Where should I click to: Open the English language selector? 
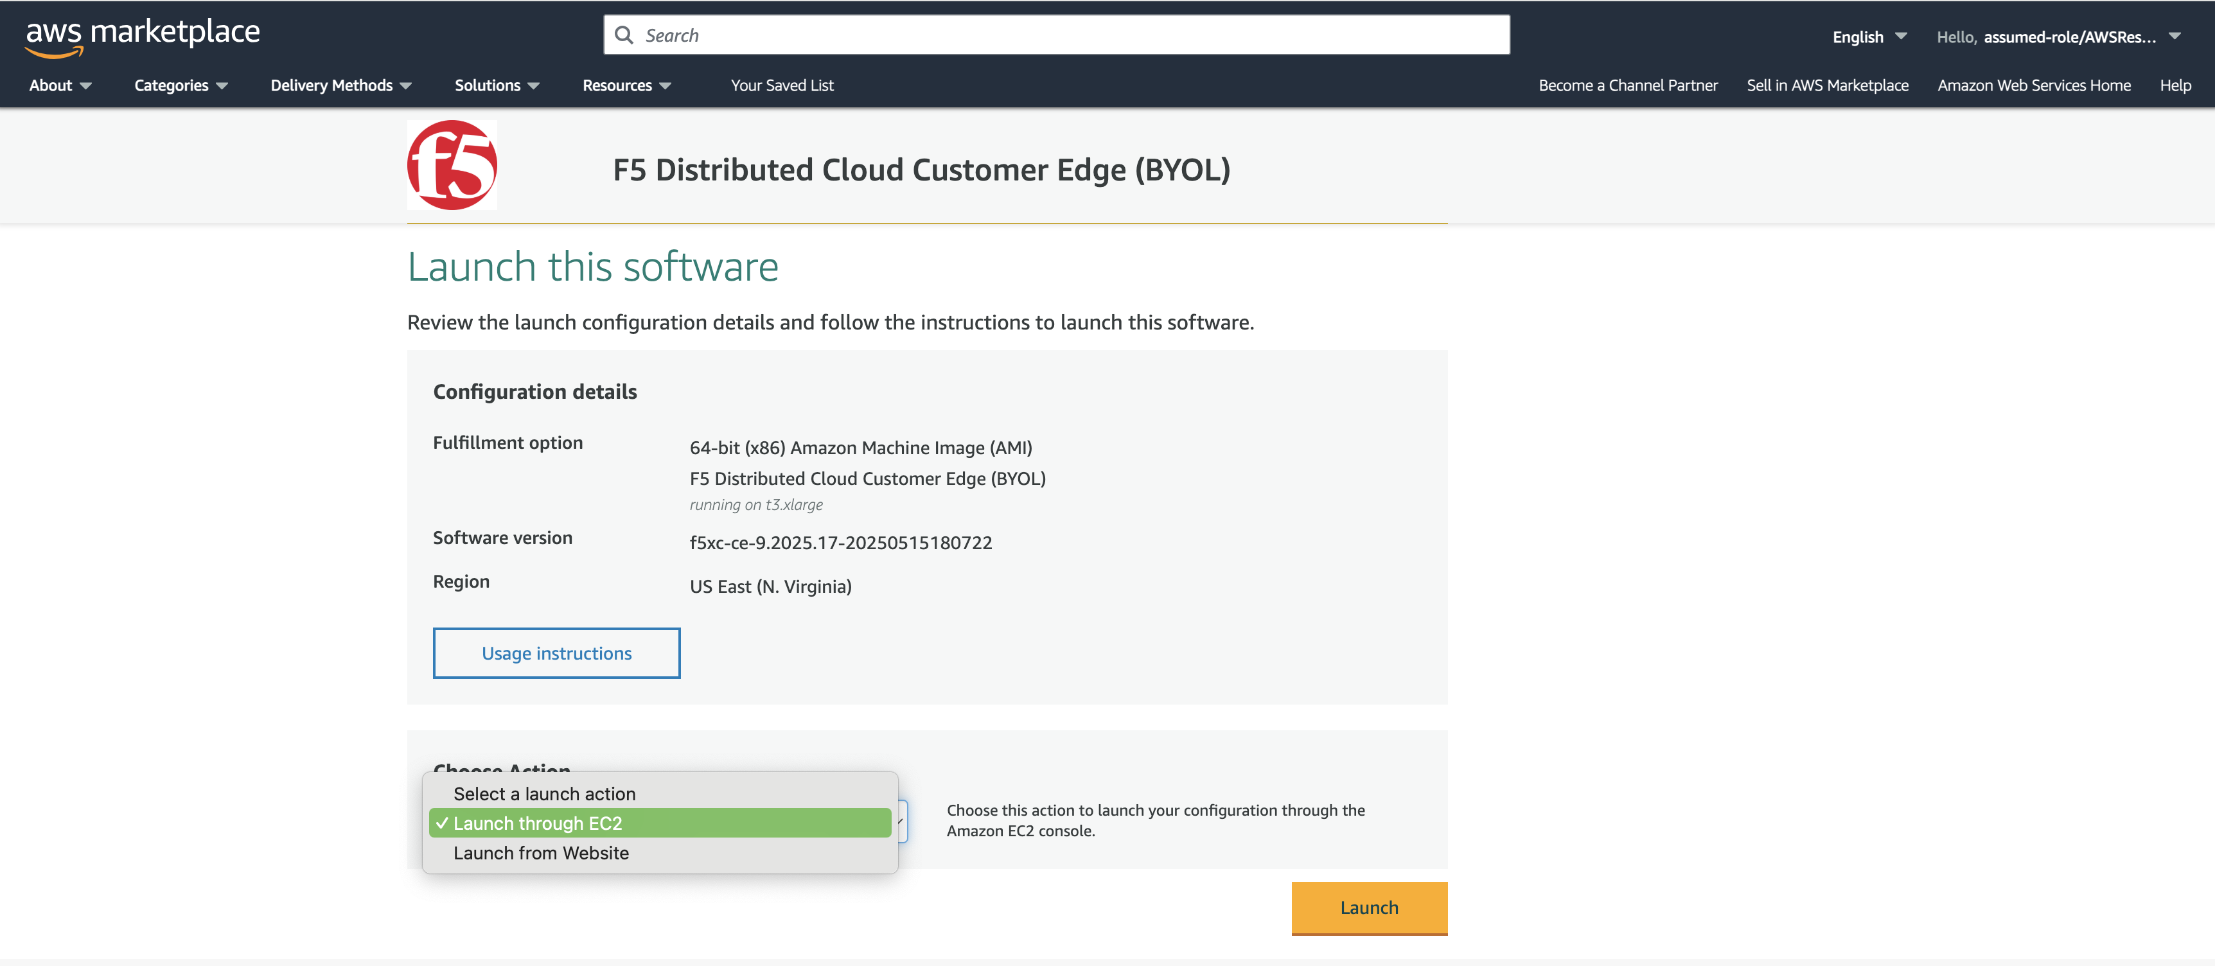[x=1869, y=37]
